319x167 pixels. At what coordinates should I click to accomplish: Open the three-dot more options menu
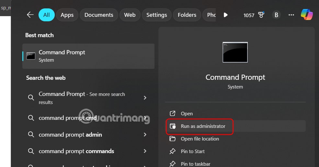(x=291, y=15)
